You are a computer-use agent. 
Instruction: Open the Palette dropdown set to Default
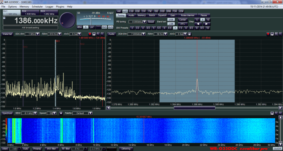[91, 113]
